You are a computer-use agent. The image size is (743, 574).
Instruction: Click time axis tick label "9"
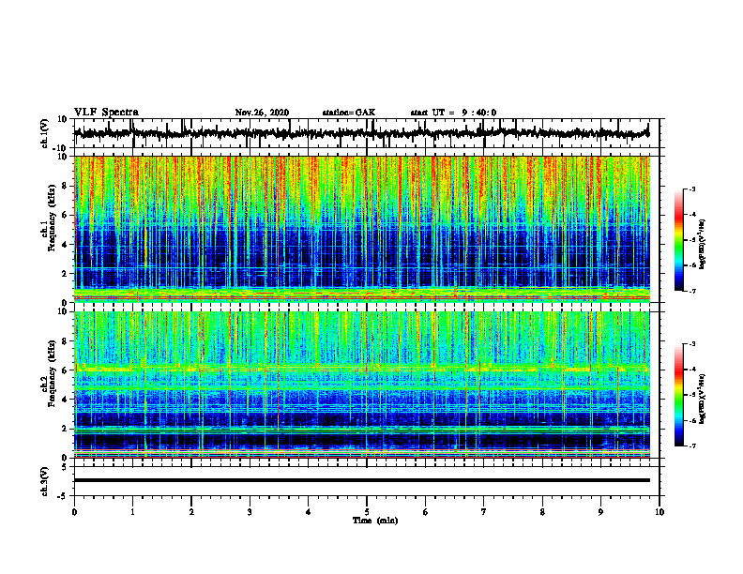coord(600,512)
